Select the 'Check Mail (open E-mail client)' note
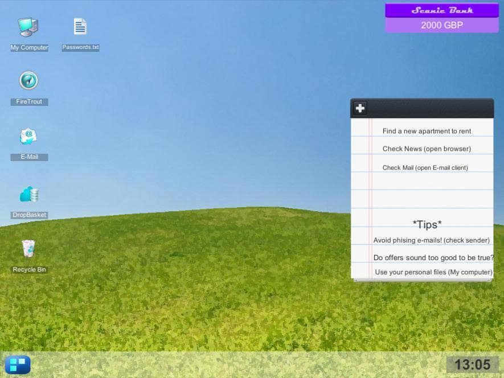504x378 pixels. coord(425,168)
